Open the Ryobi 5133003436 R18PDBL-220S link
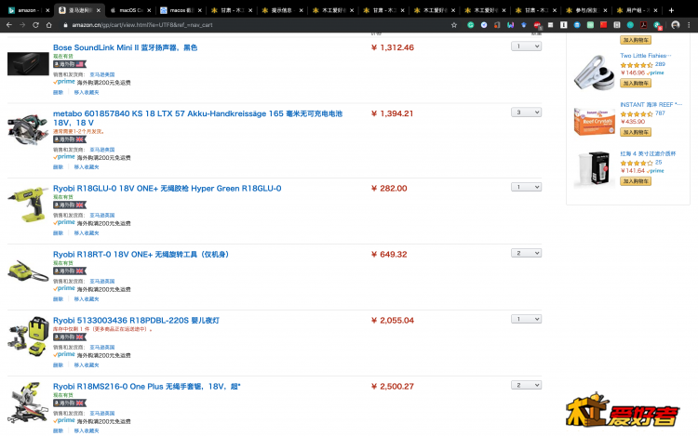This screenshot has height=436, width=698. (x=136, y=321)
